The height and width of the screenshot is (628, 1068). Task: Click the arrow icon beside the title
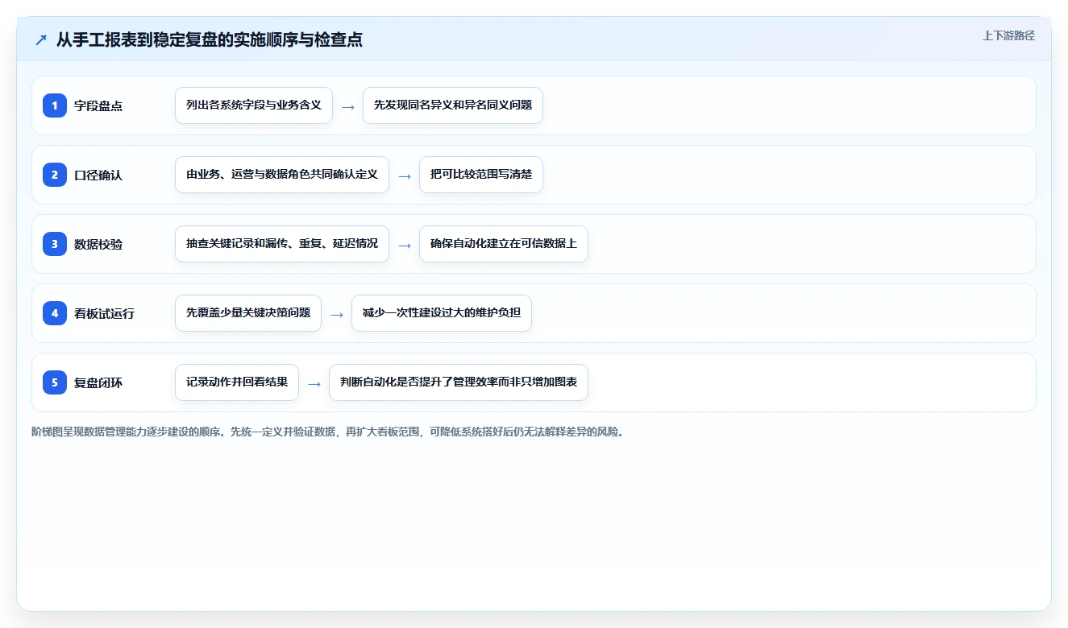pyautogui.click(x=41, y=39)
